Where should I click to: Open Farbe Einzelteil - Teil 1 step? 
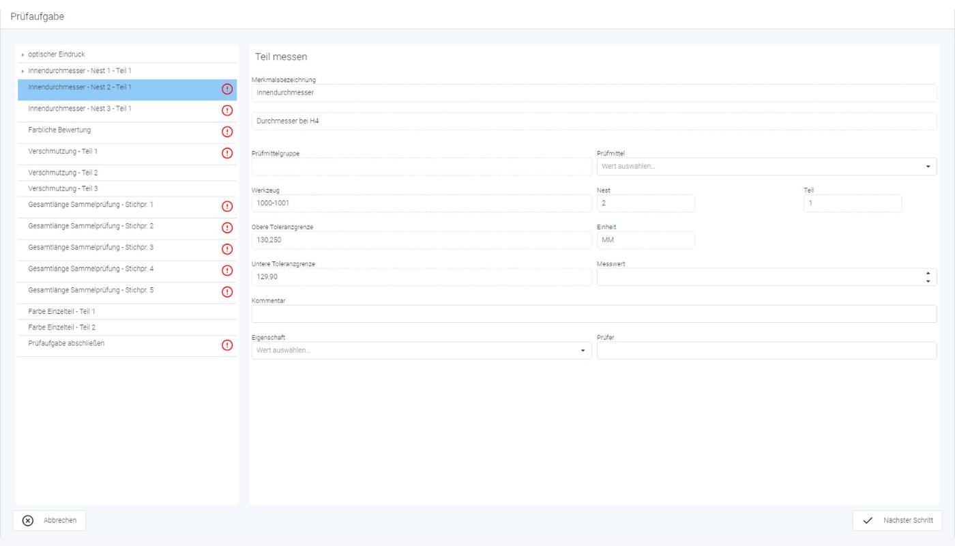(127, 311)
